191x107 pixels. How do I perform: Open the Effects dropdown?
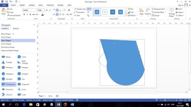coord(132,15)
